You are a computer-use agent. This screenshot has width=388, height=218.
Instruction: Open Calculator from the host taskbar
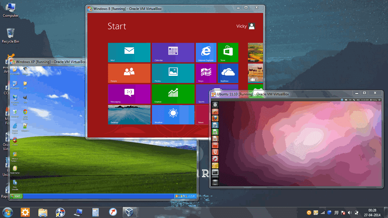pos(95,212)
